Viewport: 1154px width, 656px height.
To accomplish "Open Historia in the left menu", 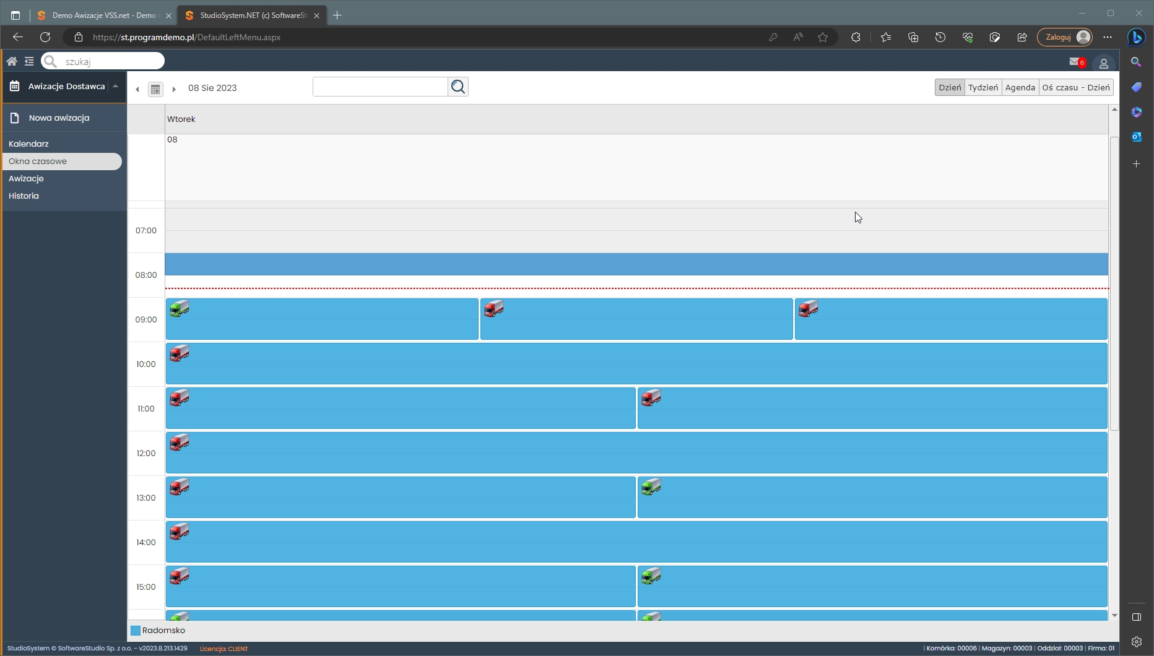I will [24, 196].
